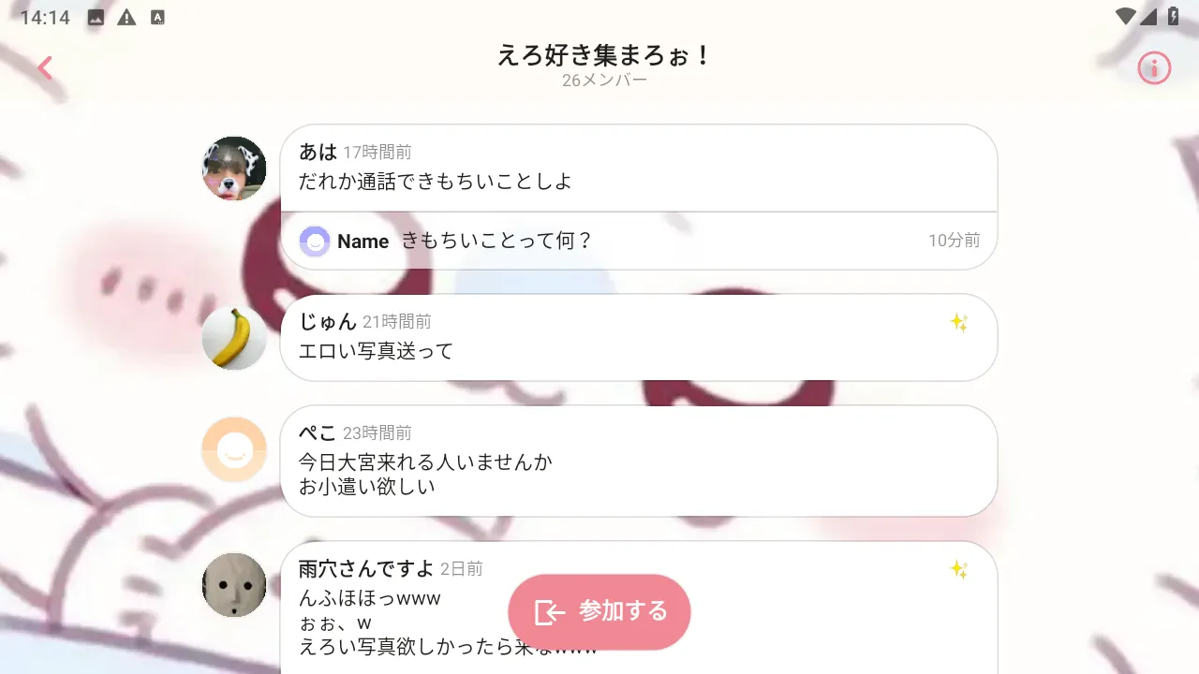The width and height of the screenshot is (1199, 674).
Task: Open the group info circle icon
Action: (x=1154, y=67)
